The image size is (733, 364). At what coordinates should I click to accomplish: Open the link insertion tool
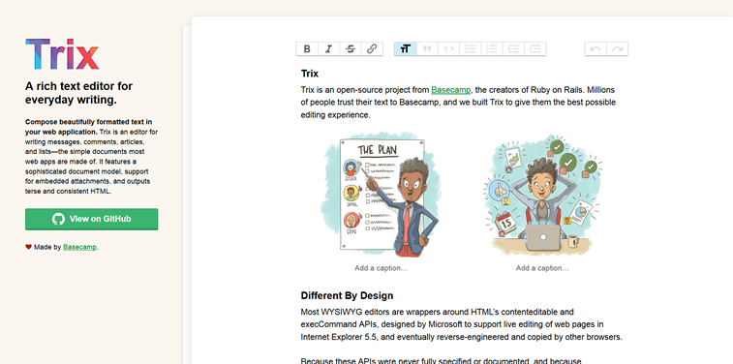(x=372, y=49)
